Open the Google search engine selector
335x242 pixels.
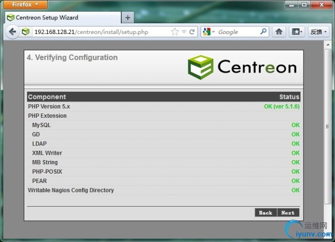(208, 32)
